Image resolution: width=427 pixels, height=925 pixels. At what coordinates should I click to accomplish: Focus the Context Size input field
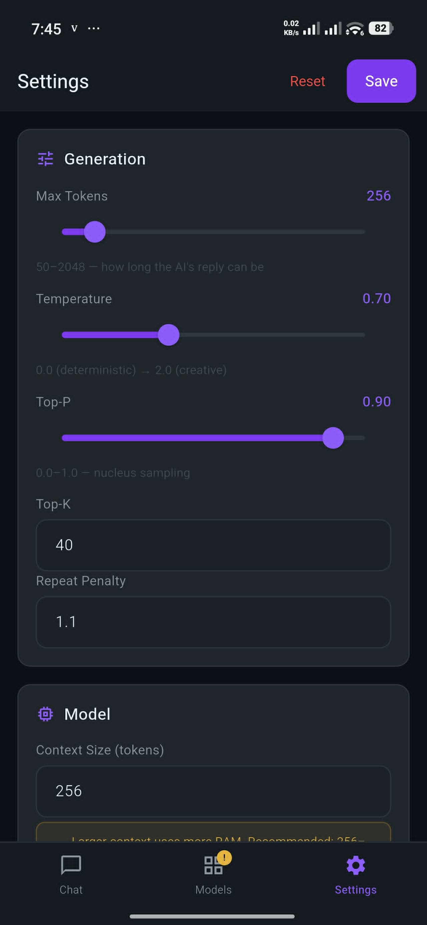[x=213, y=792]
